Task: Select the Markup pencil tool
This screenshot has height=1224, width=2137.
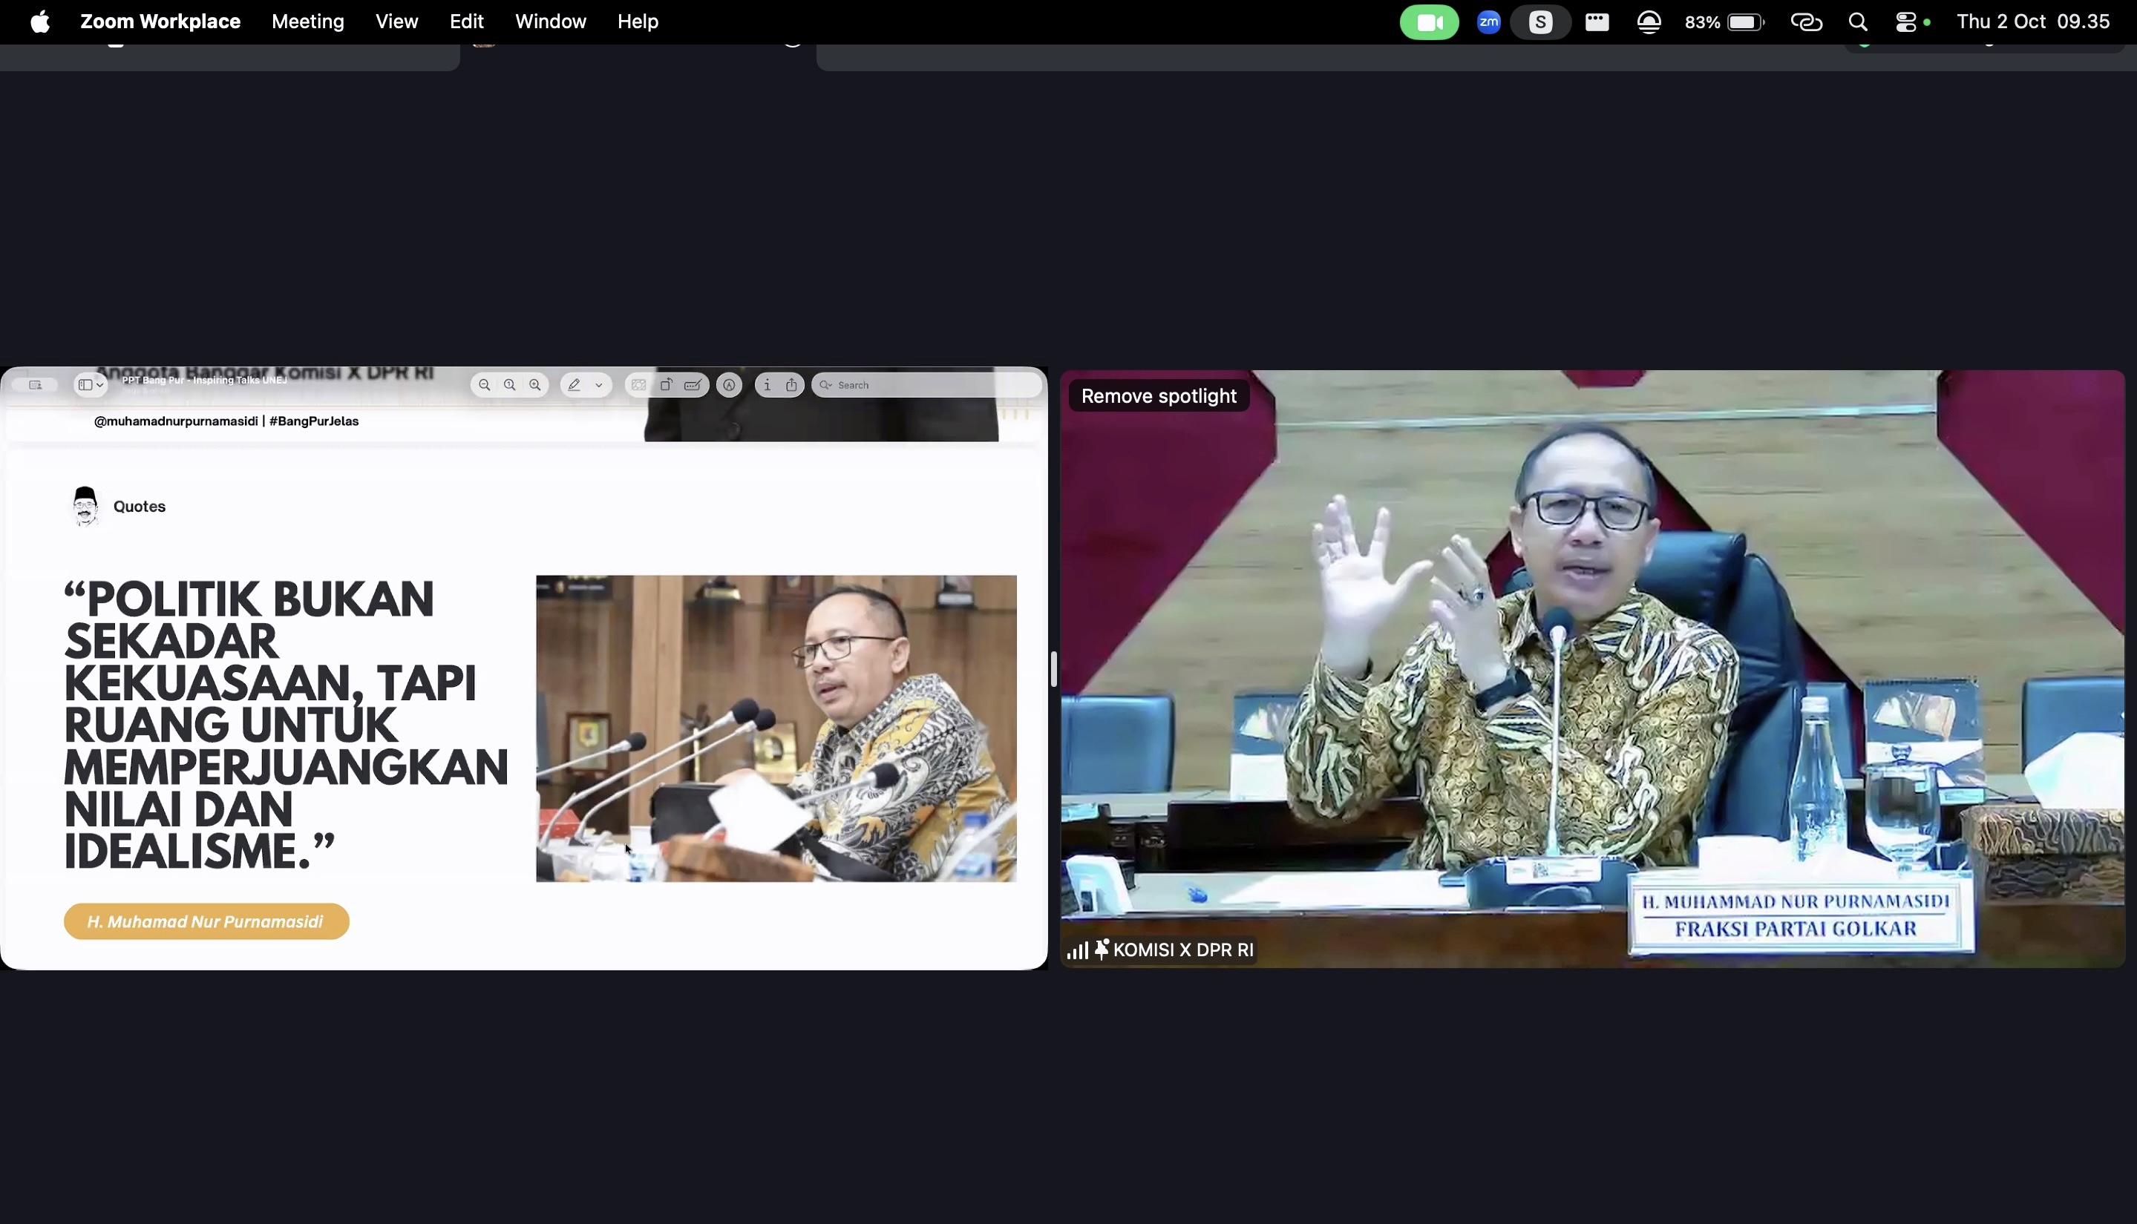Action: [575, 384]
